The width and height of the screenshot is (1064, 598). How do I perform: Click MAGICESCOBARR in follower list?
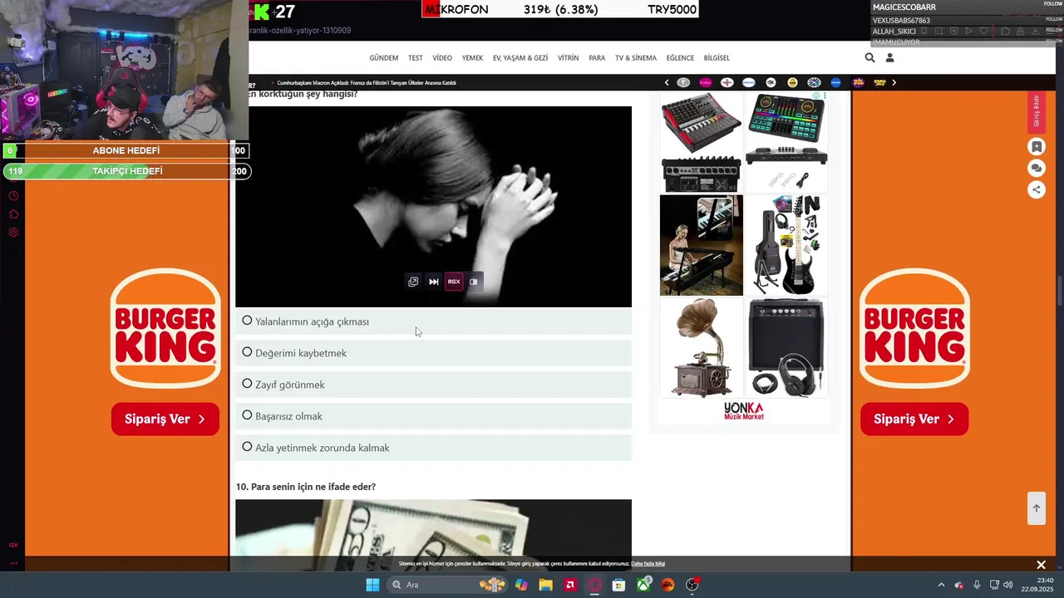pyautogui.click(x=904, y=7)
